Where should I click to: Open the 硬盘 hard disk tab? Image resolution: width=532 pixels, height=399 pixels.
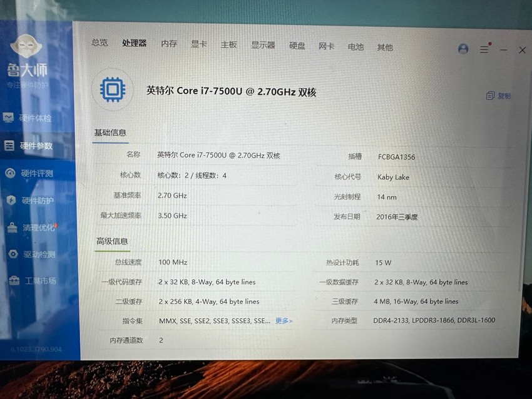point(297,46)
